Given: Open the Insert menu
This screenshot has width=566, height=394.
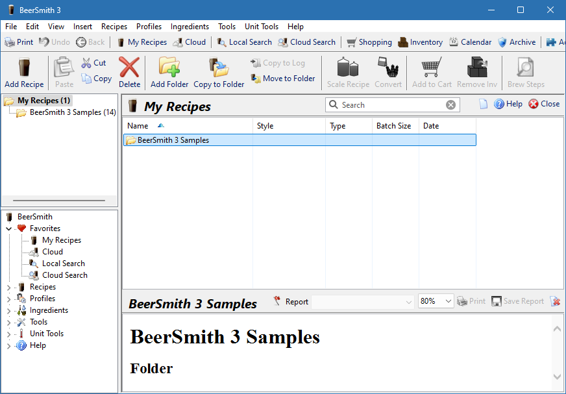Looking at the screenshot, I should 82,27.
